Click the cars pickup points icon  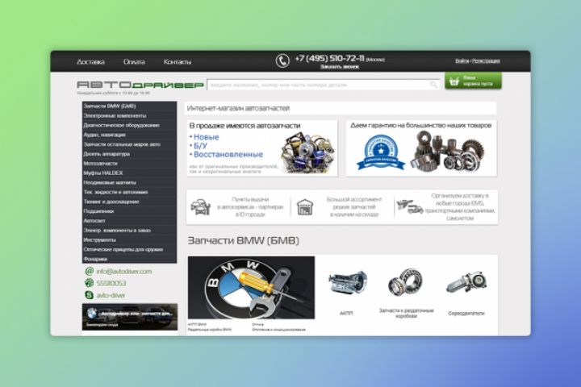pyautogui.click(x=200, y=207)
